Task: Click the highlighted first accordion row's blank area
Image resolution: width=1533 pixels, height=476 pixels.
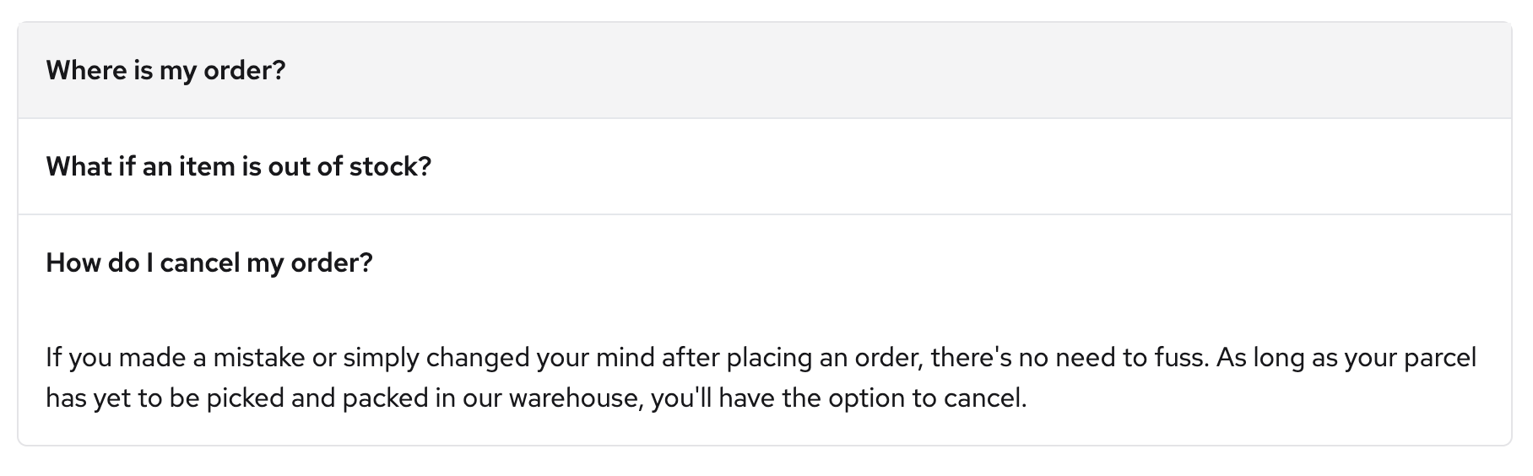Action: tap(844, 70)
